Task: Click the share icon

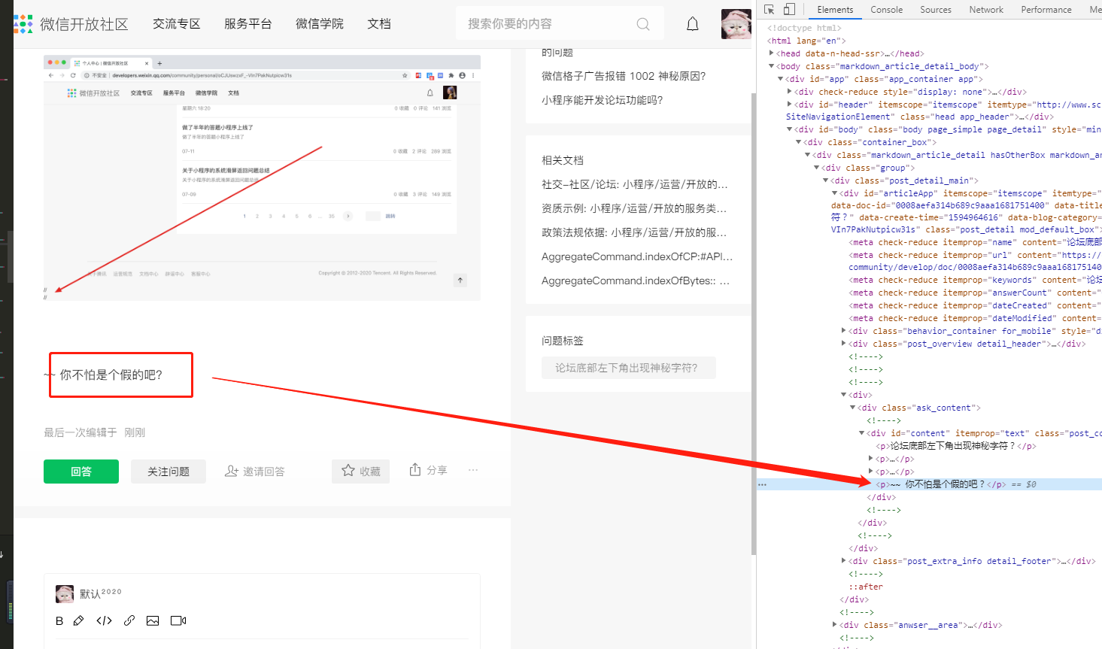Action: click(415, 469)
